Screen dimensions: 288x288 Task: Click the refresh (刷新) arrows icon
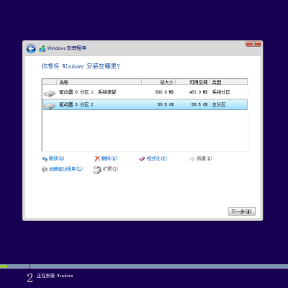[45, 158]
